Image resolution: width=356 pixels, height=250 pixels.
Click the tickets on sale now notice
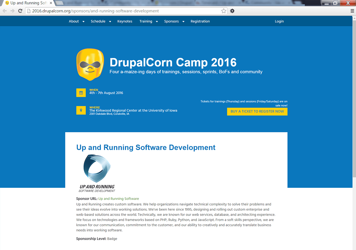click(244, 103)
